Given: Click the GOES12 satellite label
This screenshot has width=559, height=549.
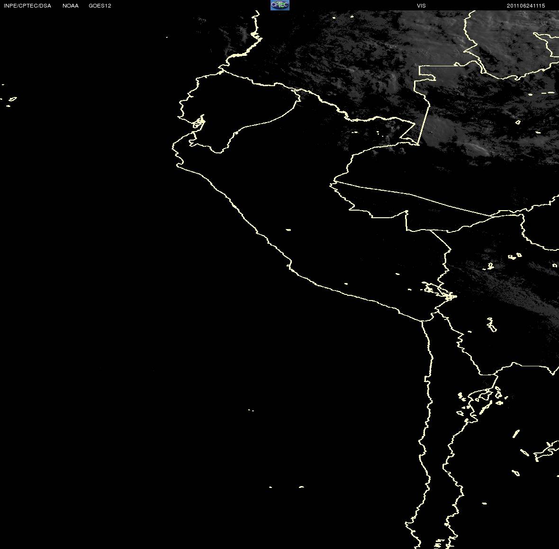Looking at the screenshot, I should [100, 6].
